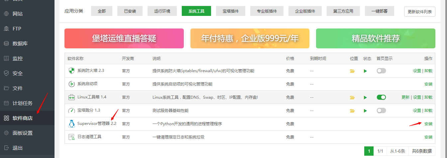Select the 企业版插件 category tab
Viewport: 447px width, 158px height.
tap(305, 11)
